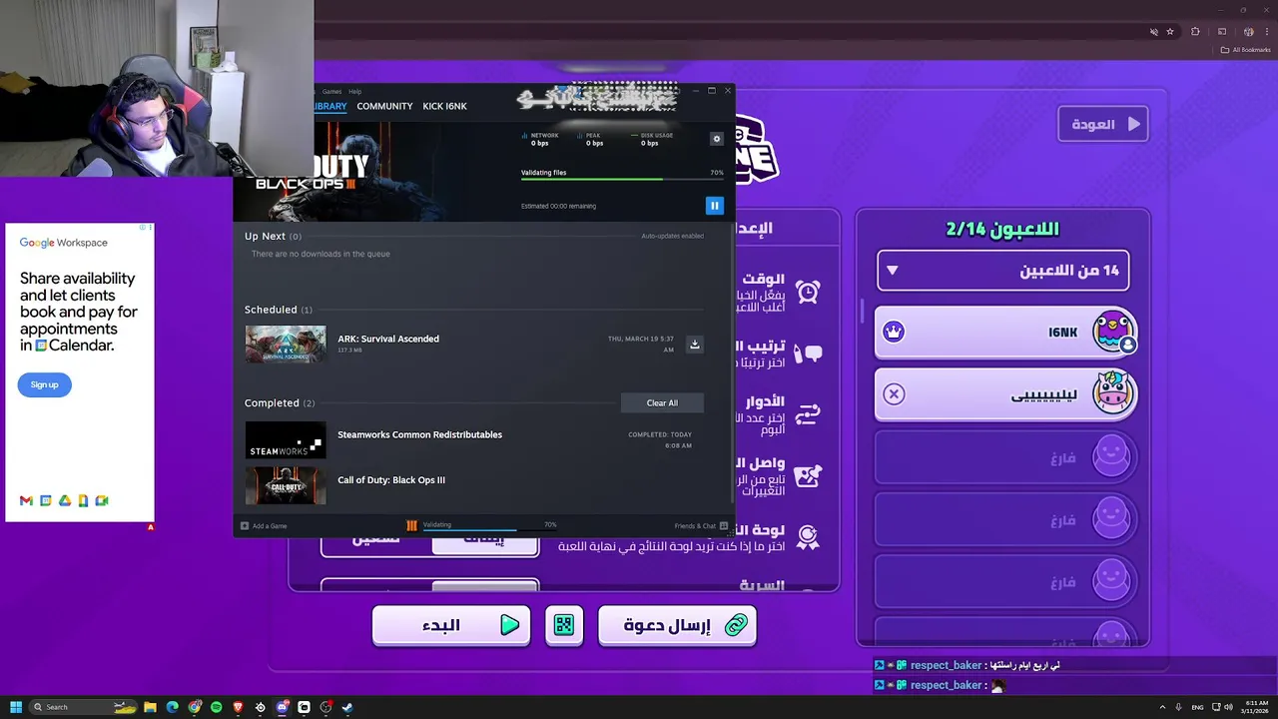
Task: Open Steam Friends & Chat
Action: pyautogui.click(x=701, y=526)
